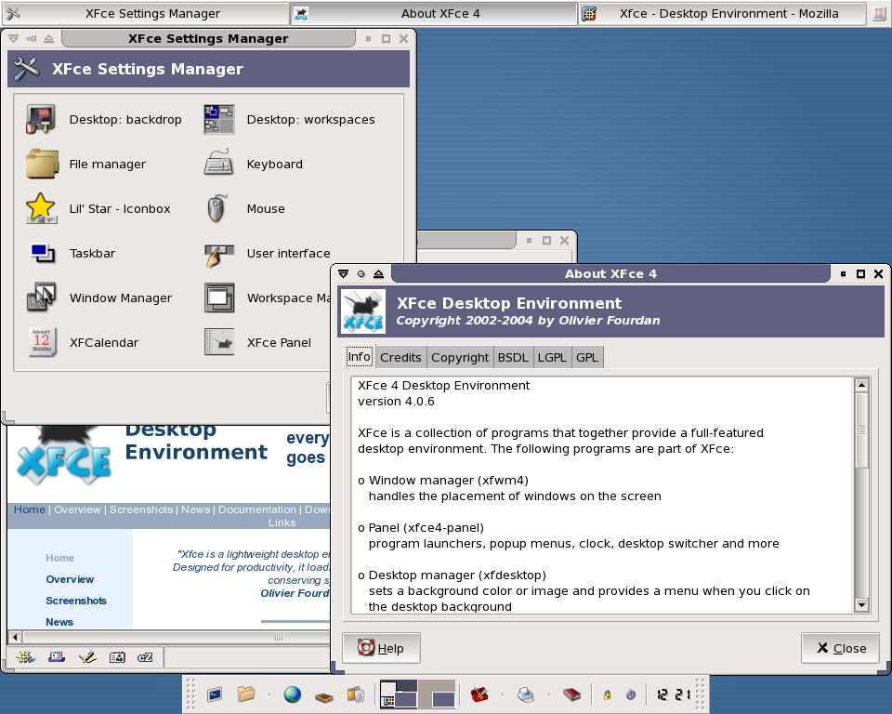Open the Documentation link in the Mozilla page

coord(257,509)
